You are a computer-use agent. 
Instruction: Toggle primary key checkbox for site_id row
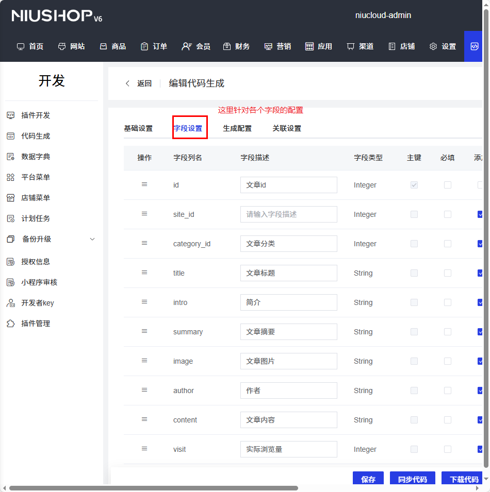point(414,214)
